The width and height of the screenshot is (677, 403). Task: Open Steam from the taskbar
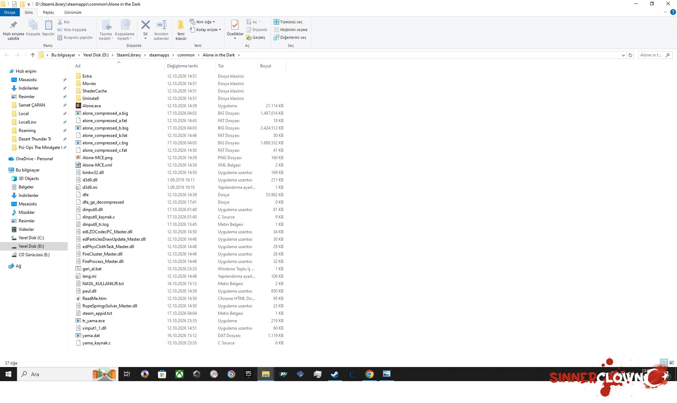tap(335, 374)
